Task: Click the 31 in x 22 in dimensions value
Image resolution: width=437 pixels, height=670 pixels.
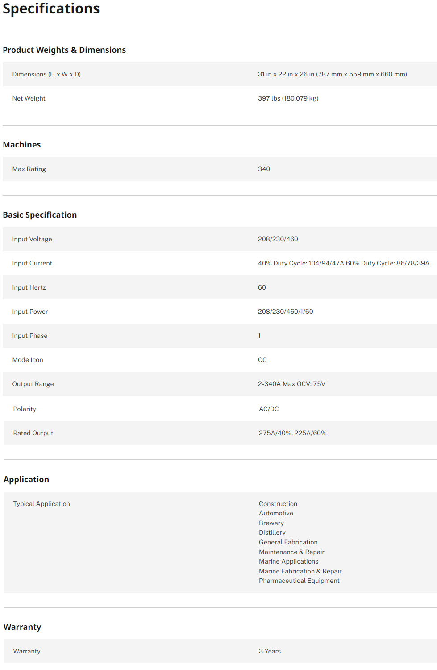Action: (x=332, y=74)
